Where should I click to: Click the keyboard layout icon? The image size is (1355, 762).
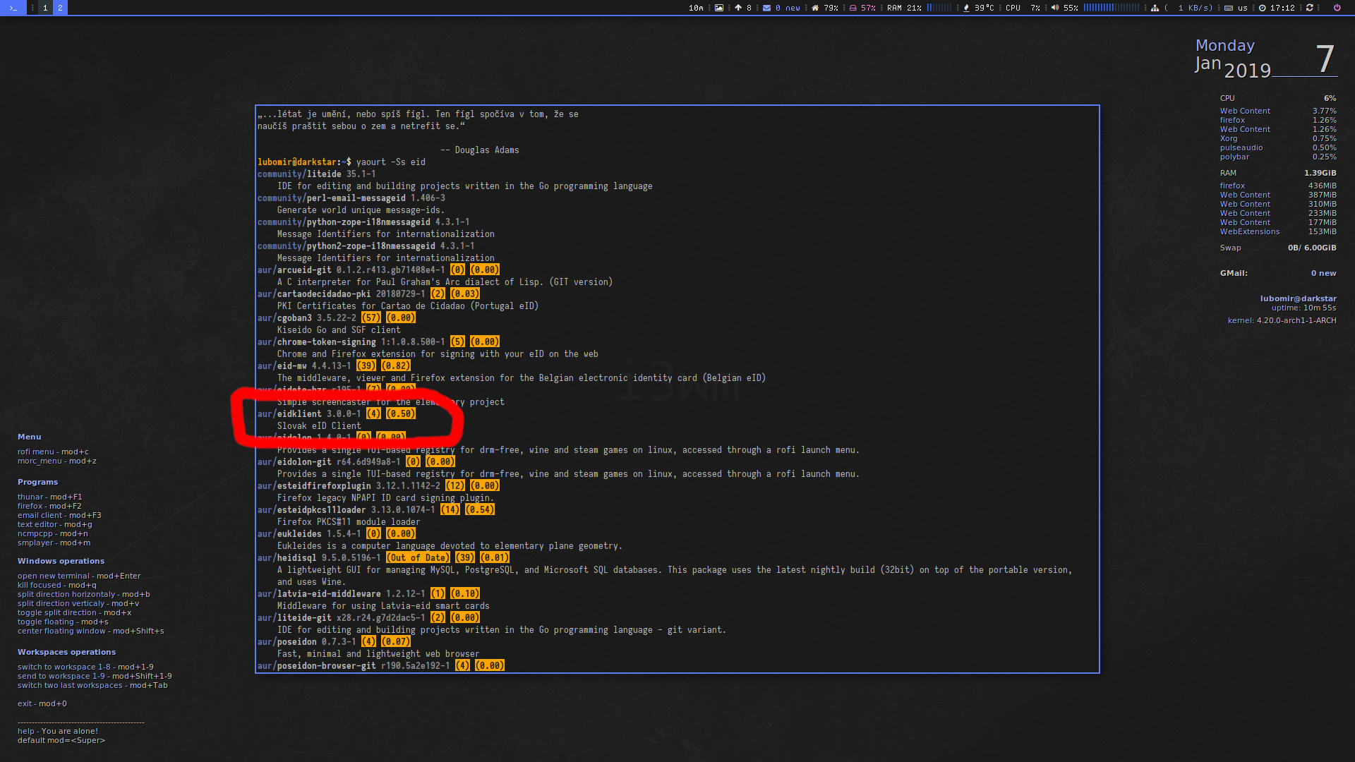[x=1229, y=8]
